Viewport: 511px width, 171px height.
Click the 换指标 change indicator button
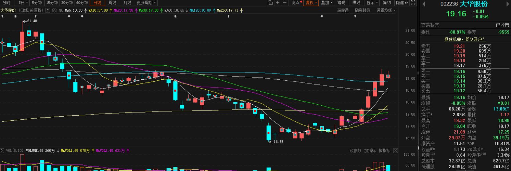point(384,150)
